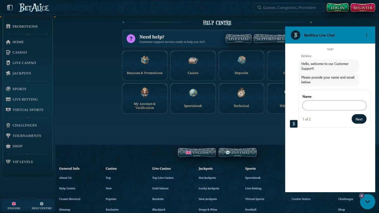Open Help Centre footer link

pos(67,188)
